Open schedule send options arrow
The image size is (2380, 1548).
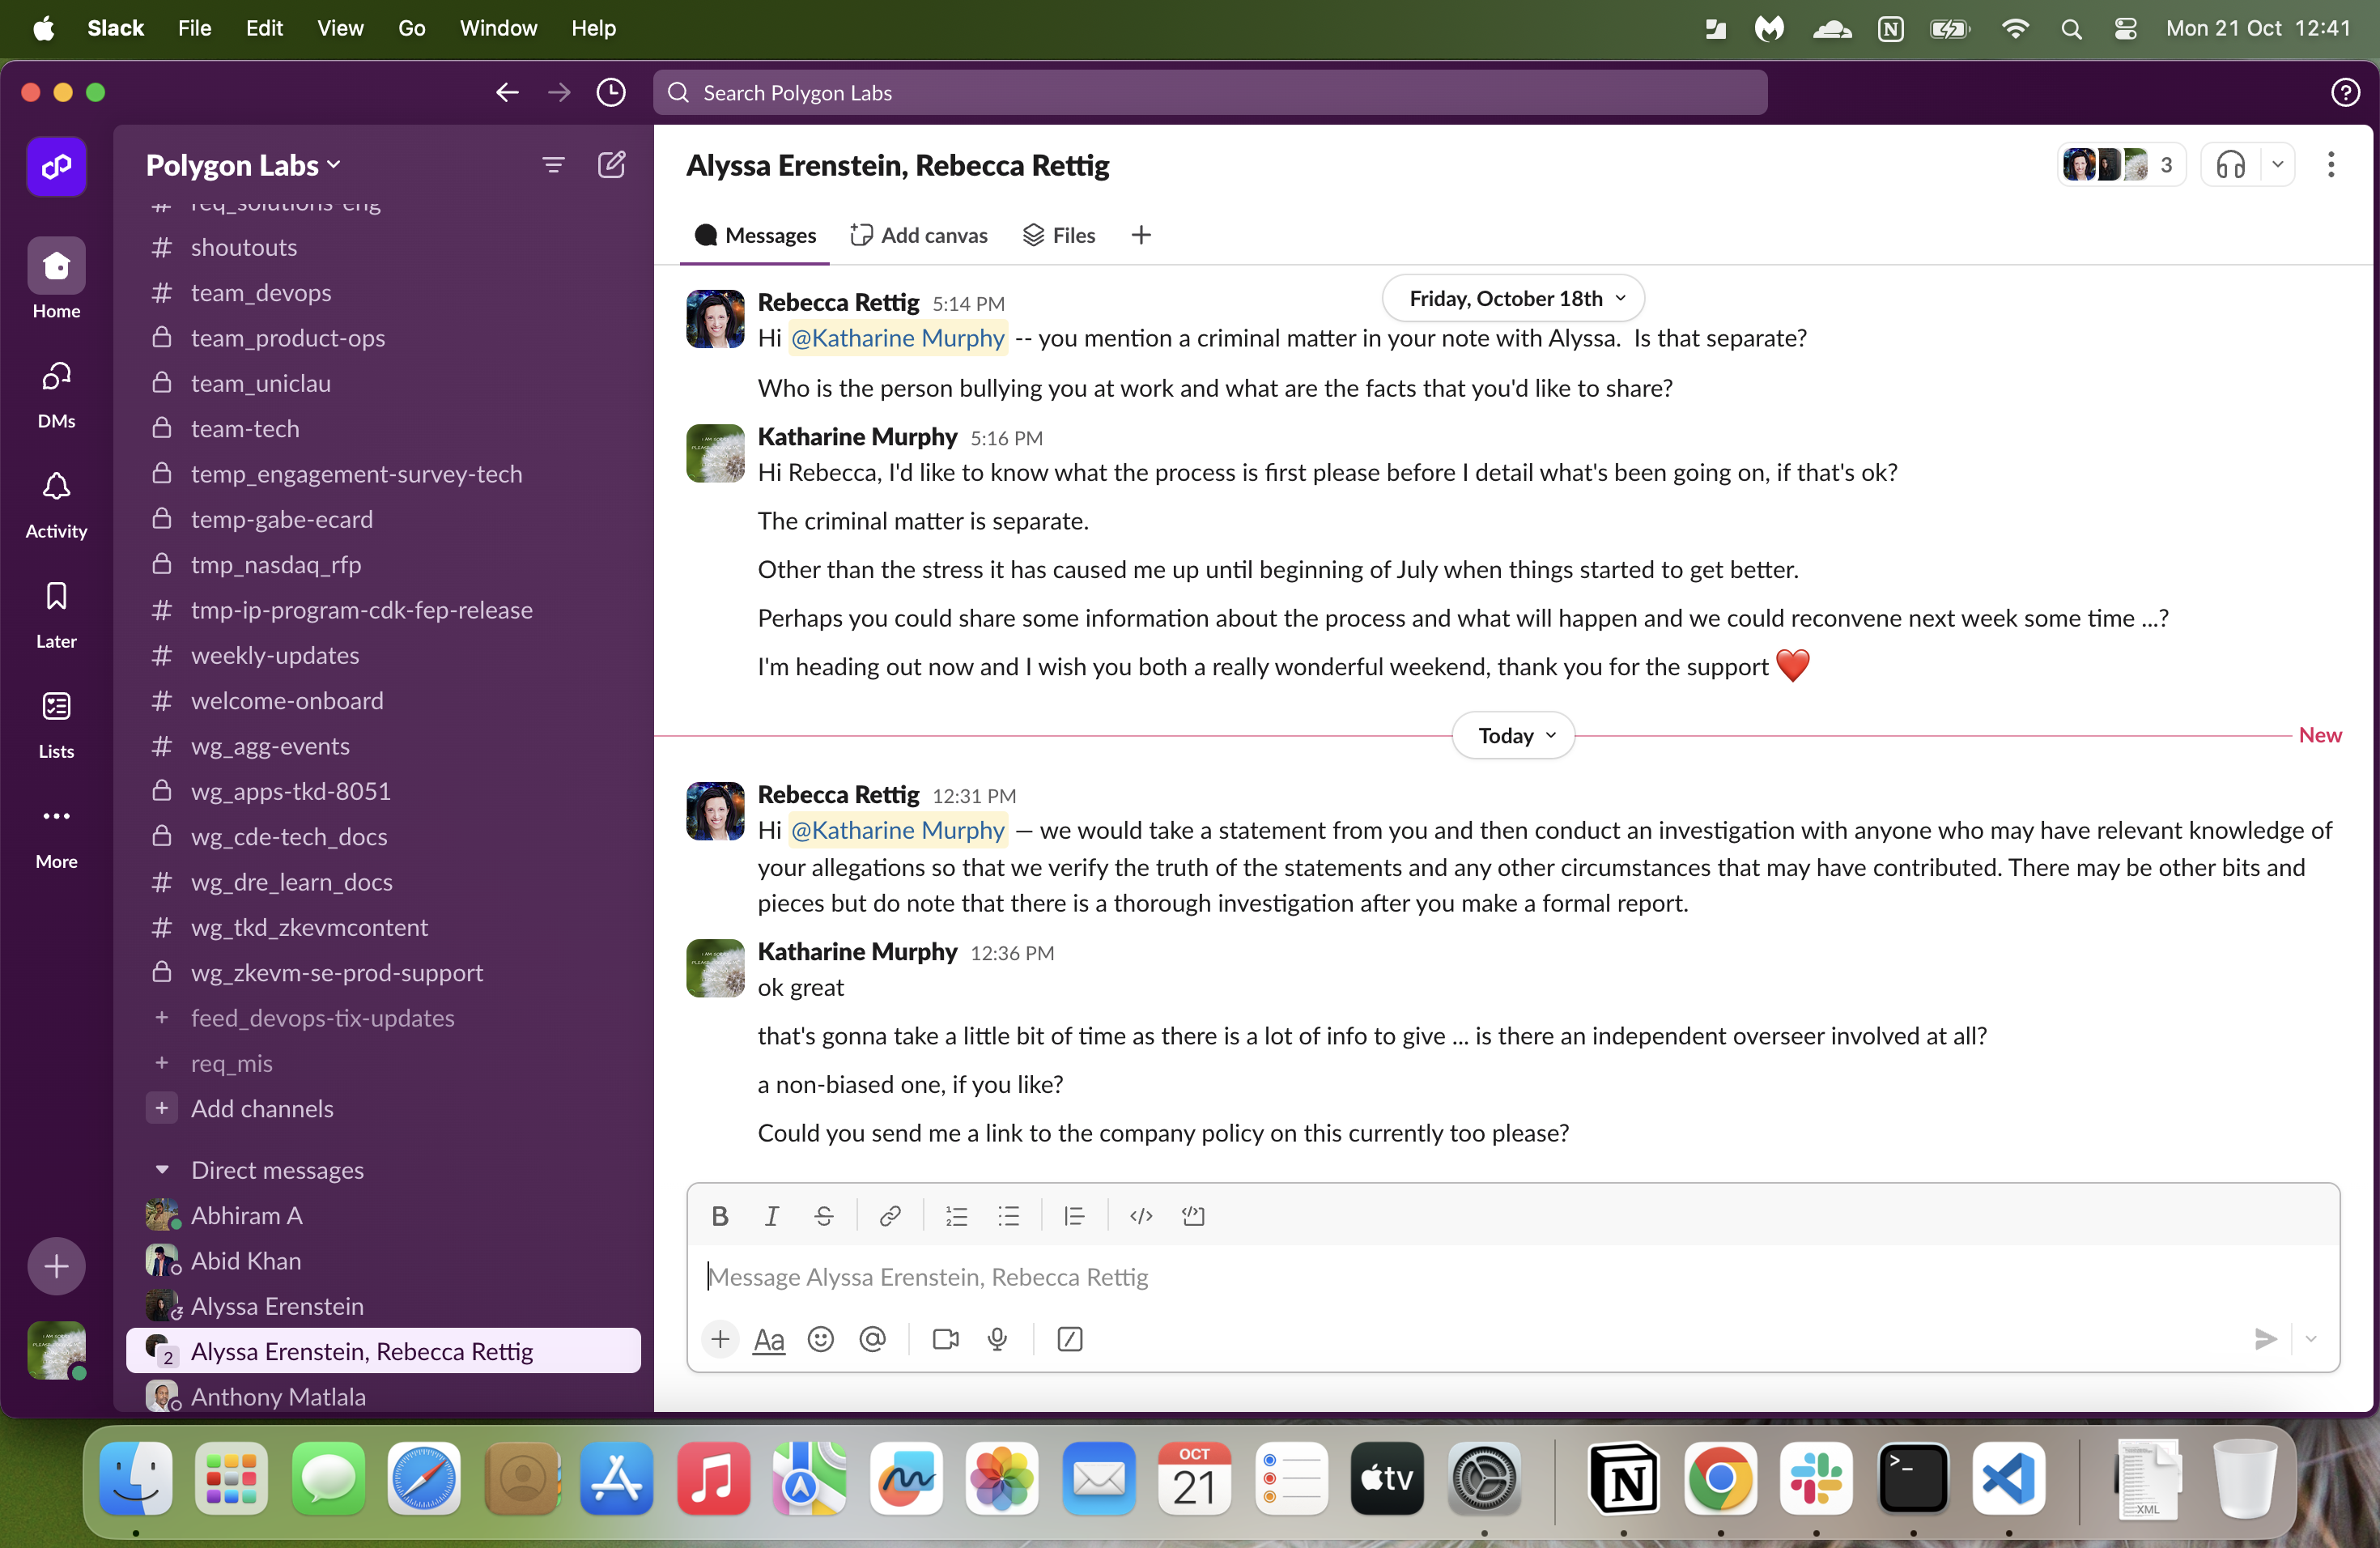(2311, 1339)
